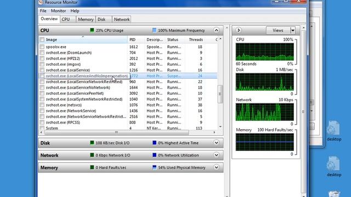Select the System process row

(x=128, y=128)
